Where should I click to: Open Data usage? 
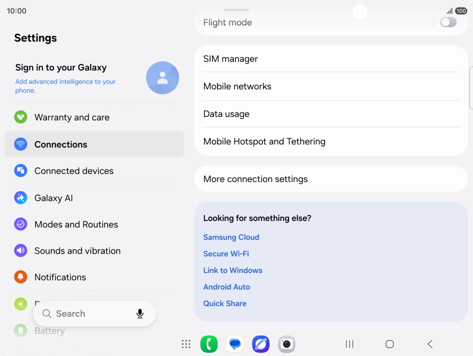click(331, 114)
